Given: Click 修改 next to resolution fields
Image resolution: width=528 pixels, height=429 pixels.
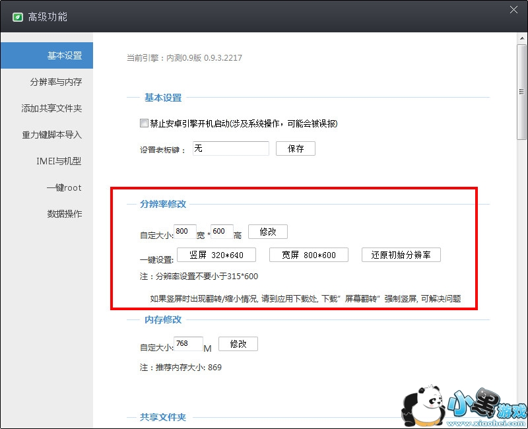Looking at the screenshot, I should pyautogui.click(x=268, y=232).
